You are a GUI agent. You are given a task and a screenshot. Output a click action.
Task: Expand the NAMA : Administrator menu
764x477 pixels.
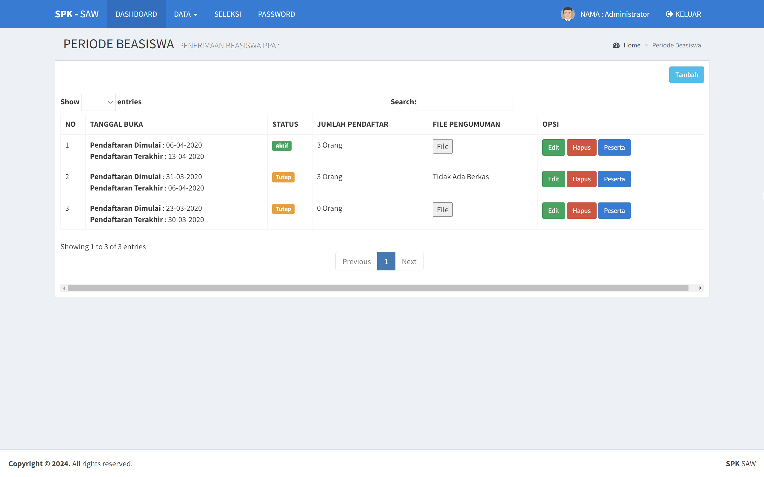[614, 14]
